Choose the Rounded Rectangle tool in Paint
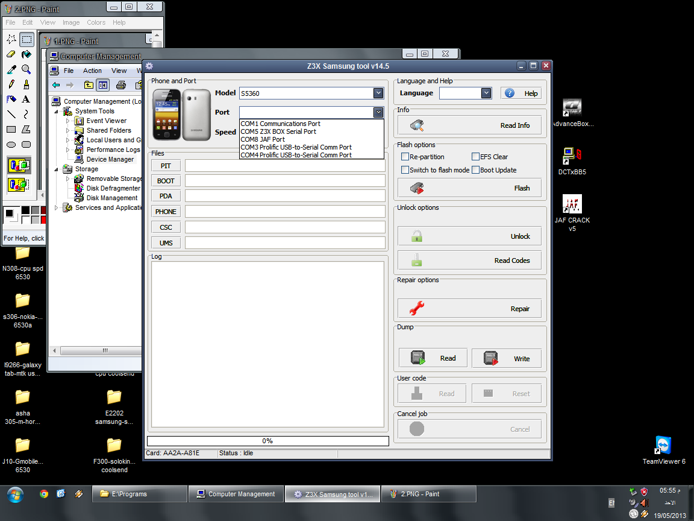This screenshot has height=521, width=694. (x=27, y=145)
